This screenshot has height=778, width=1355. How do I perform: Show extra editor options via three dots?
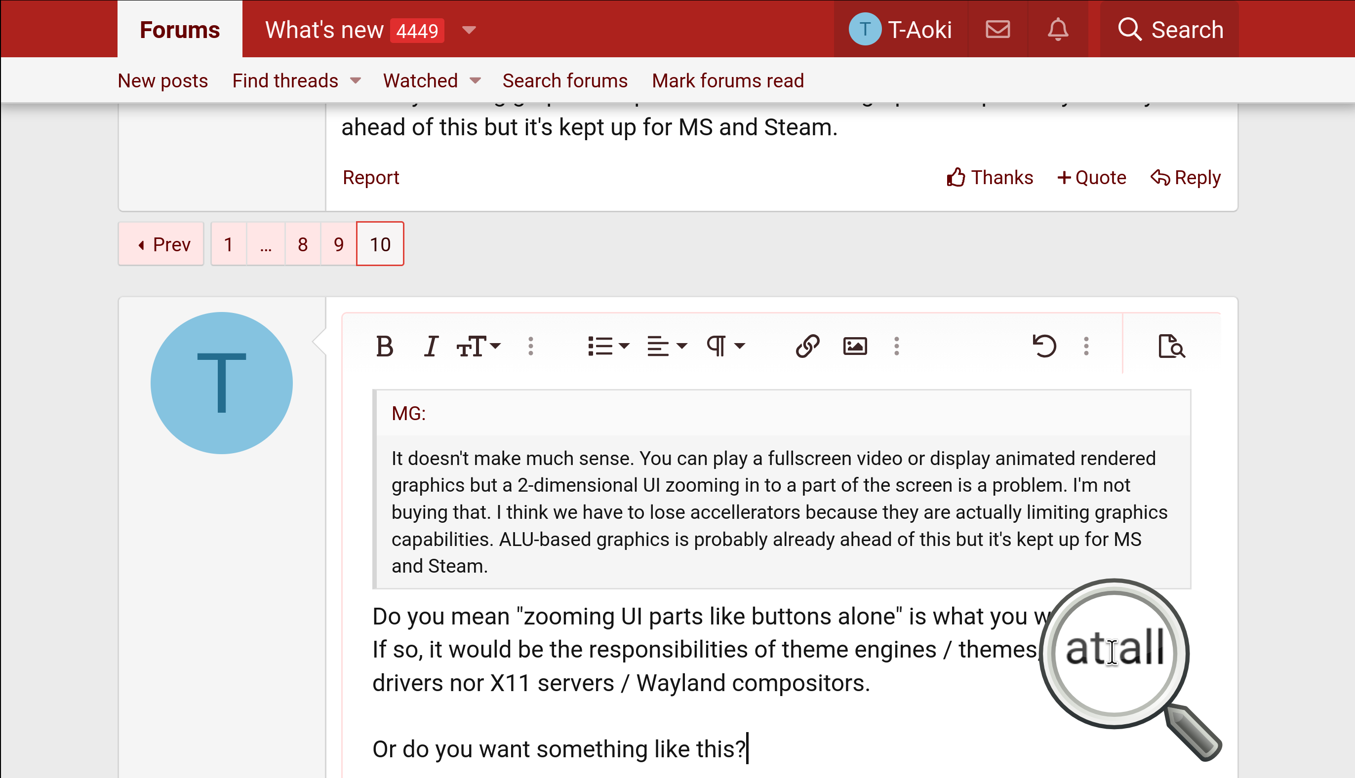click(x=1086, y=346)
